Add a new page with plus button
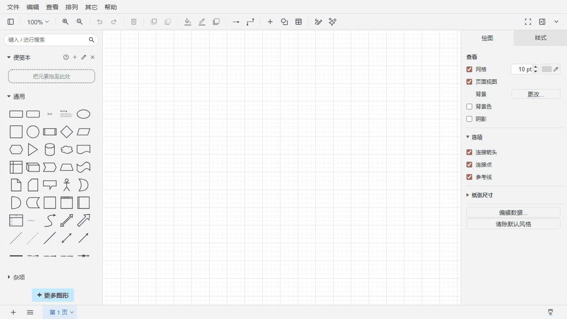The width and height of the screenshot is (567, 319). (13, 312)
